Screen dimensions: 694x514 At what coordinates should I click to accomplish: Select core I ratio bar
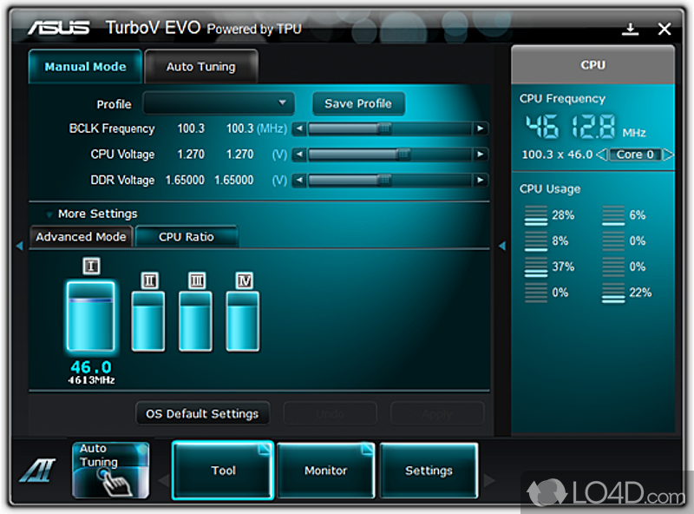coord(91,316)
